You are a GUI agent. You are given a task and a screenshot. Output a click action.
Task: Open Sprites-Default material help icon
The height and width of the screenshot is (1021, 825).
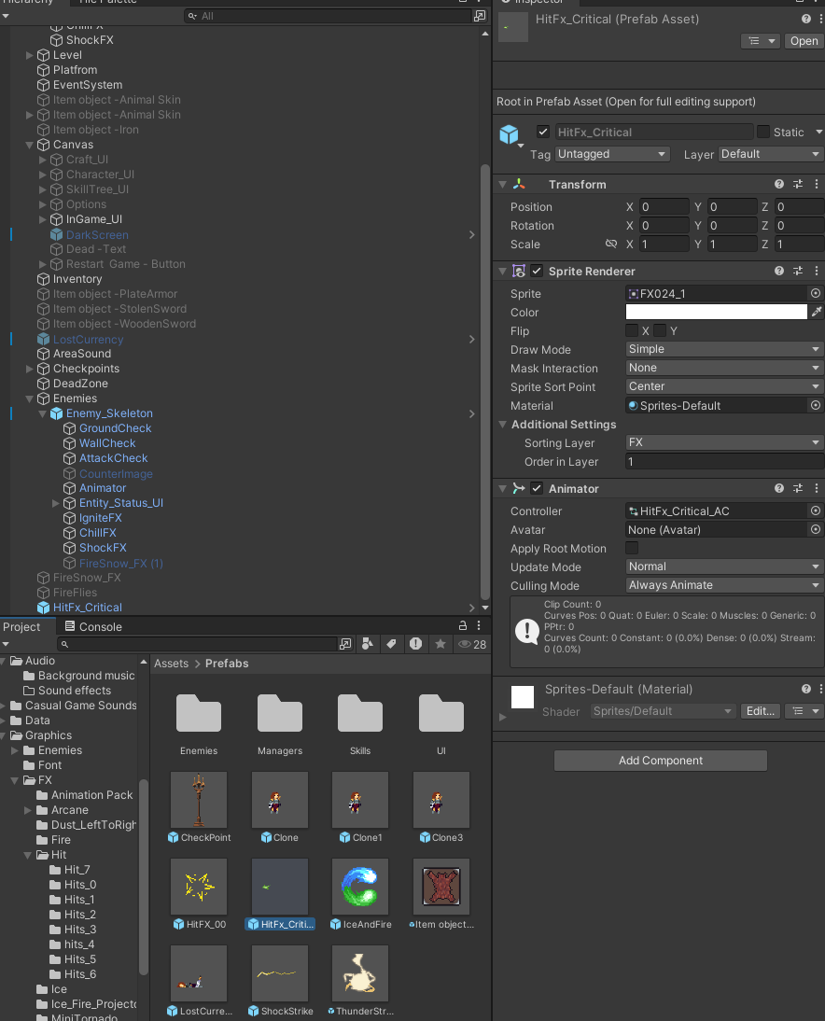tap(806, 689)
